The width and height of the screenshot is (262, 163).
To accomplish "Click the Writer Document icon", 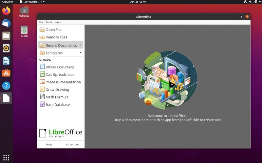I will click(x=42, y=67).
